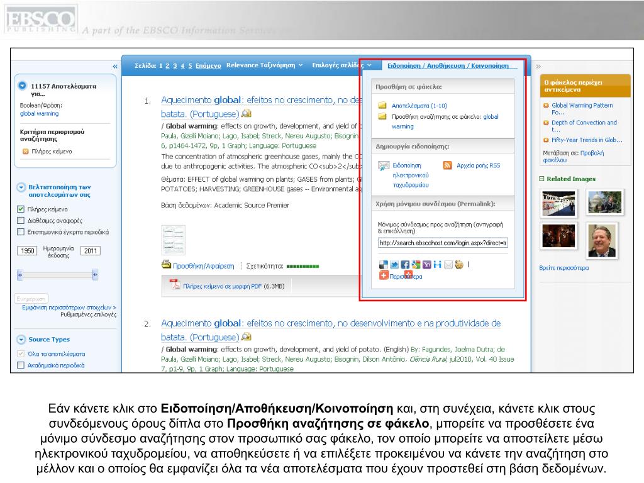
Task: Enable the Διαθέσιμες αναφορές checkbox
Action: (21, 221)
